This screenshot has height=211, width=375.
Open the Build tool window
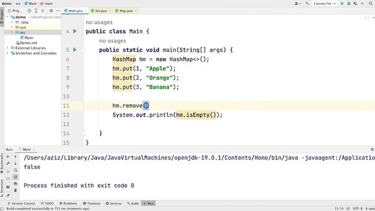click(133, 203)
